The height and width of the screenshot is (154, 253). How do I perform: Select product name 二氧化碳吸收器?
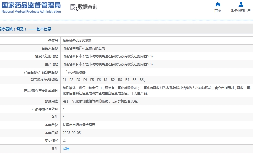click(x=74, y=72)
